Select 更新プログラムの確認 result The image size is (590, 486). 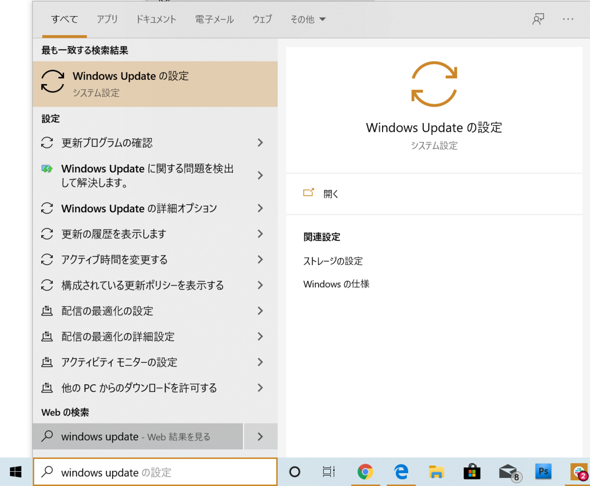(x=155, y=143)
